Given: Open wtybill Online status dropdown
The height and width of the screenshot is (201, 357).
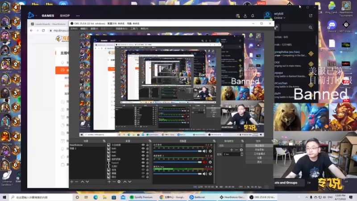Looking at the screenshot, I should click(279, 18).
